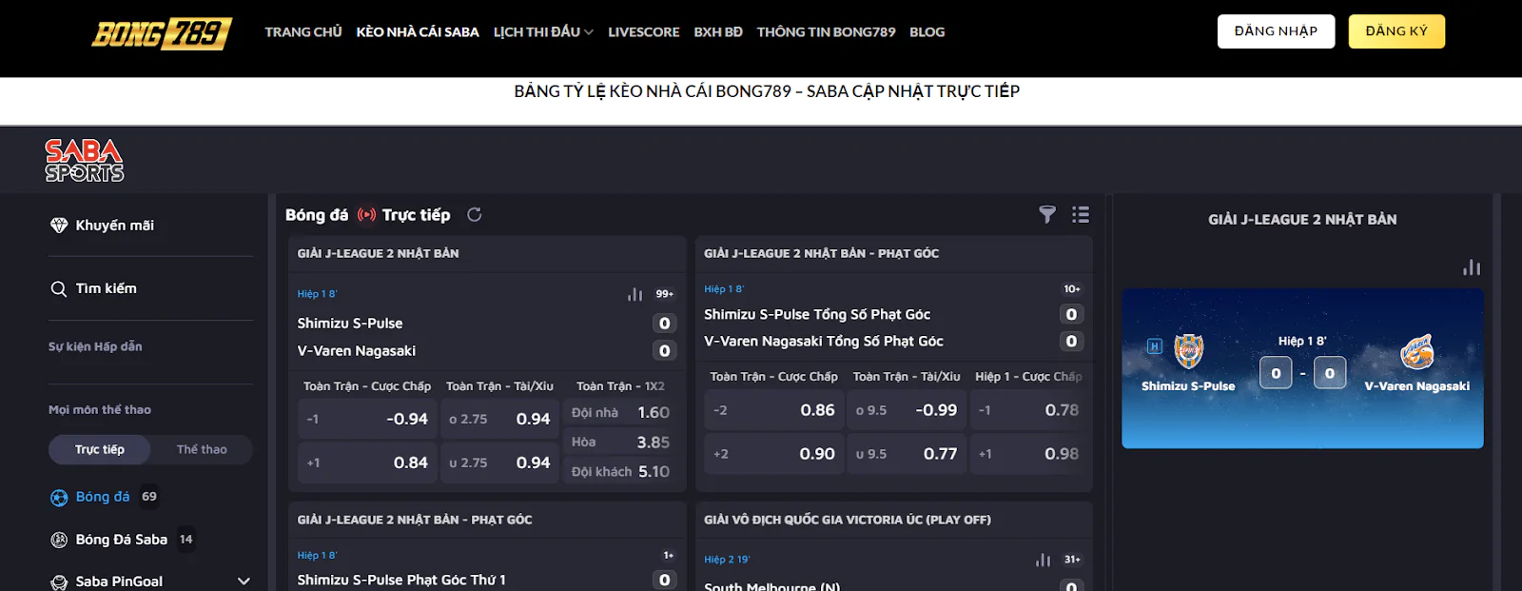Open stats chart icon for Shimizu S-Pulse match
The height and width of the screenshot is (591, 1522).
634,294
